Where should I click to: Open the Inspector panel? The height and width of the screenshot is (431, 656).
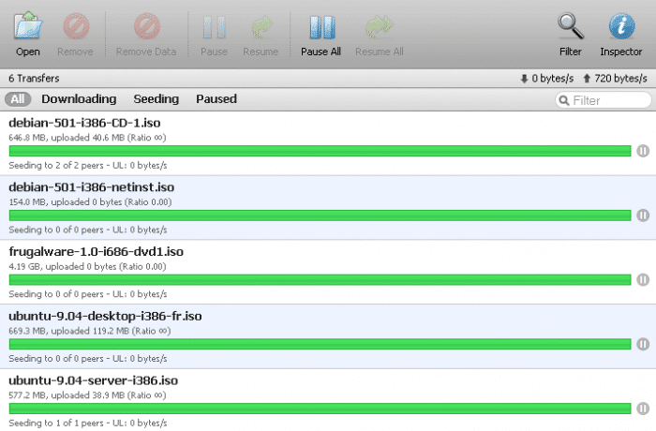coord(621,26)
